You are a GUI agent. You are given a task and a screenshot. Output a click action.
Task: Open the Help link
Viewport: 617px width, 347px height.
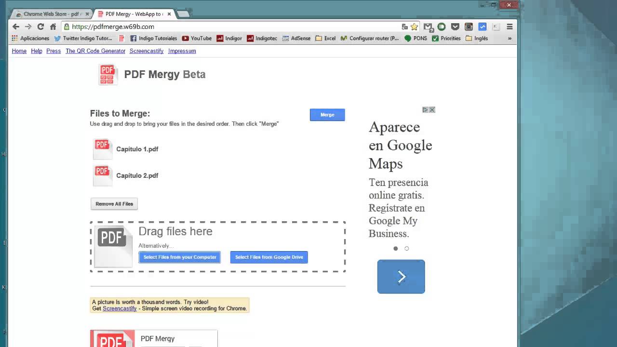pyautogui.click(x=37, y=51)
